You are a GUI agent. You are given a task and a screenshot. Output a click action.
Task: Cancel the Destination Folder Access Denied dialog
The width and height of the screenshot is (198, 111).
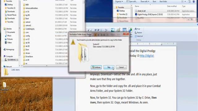pyautogui.click(x=121, y=67)
